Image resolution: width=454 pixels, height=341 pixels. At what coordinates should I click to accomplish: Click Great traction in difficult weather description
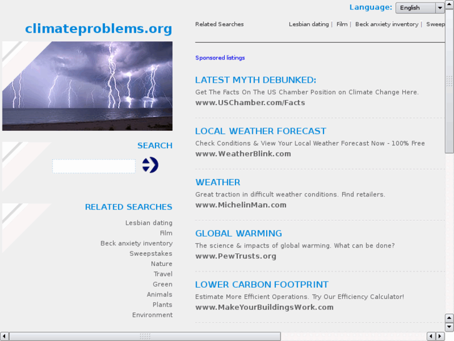[x=290, y=195]
